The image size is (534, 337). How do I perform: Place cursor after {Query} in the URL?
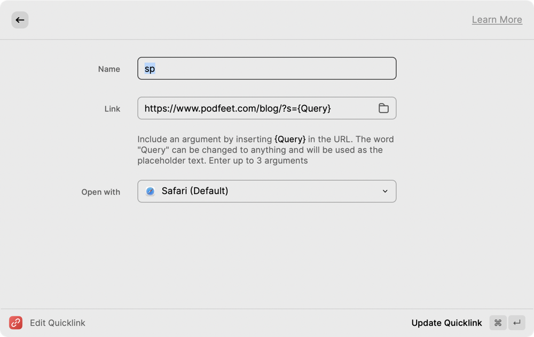[x=332, y=108]
